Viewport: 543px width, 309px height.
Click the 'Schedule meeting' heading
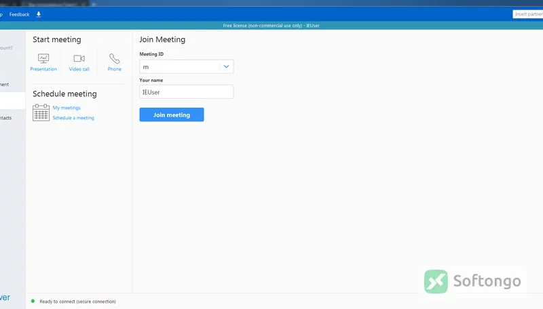pos(64,94)
